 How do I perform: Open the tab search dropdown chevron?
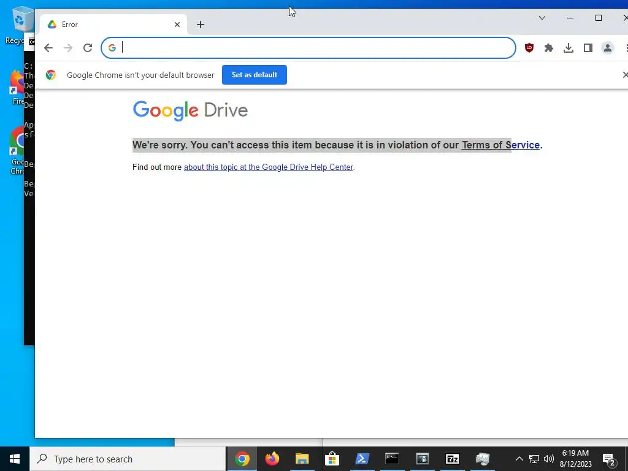542,18
